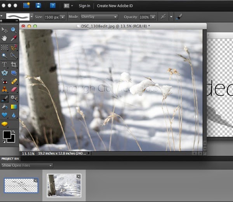Click Create New Adobe ID
Viewport: 233px width, 202px height.
(114, 6)
